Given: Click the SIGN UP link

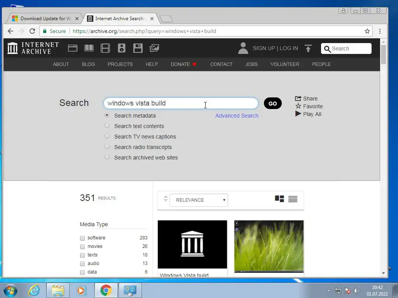Looking at the screenshot, I should [264, 48].
